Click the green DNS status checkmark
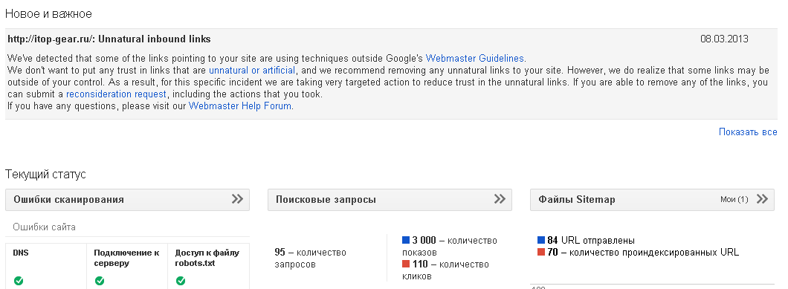The width and height of the screenshot is (788, 289). click(19, 281)
